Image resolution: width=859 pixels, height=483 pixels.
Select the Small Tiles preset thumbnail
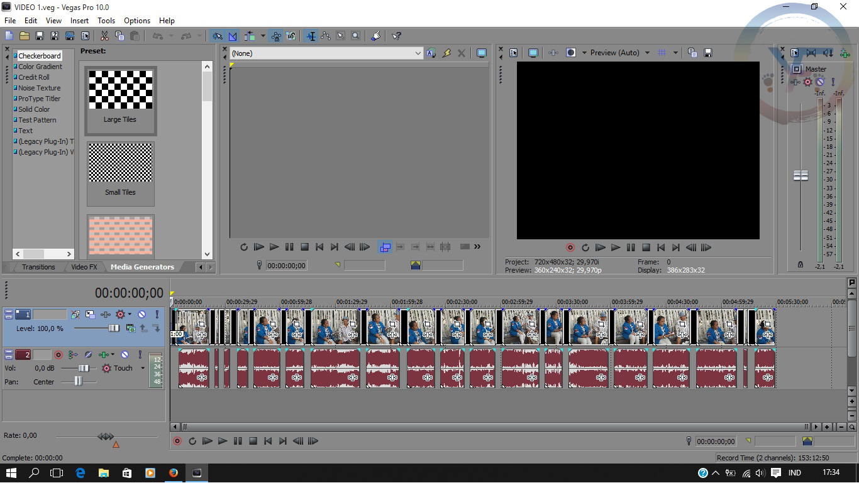pos(120,162)
